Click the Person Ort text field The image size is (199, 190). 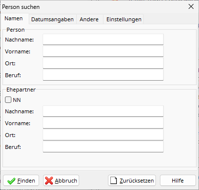103,63
